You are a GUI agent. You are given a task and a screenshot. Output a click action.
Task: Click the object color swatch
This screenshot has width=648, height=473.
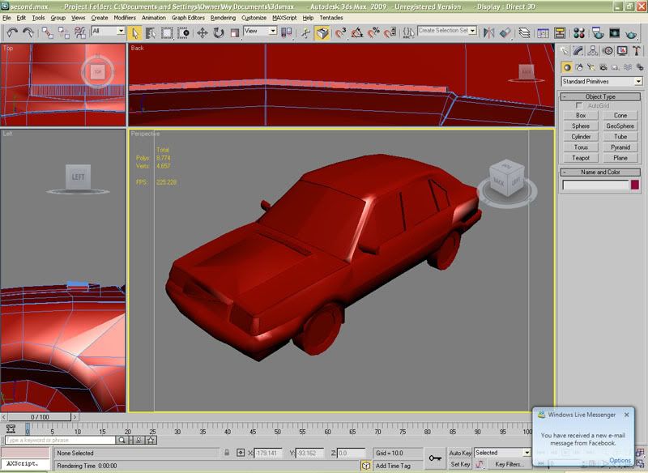(635, 185)
